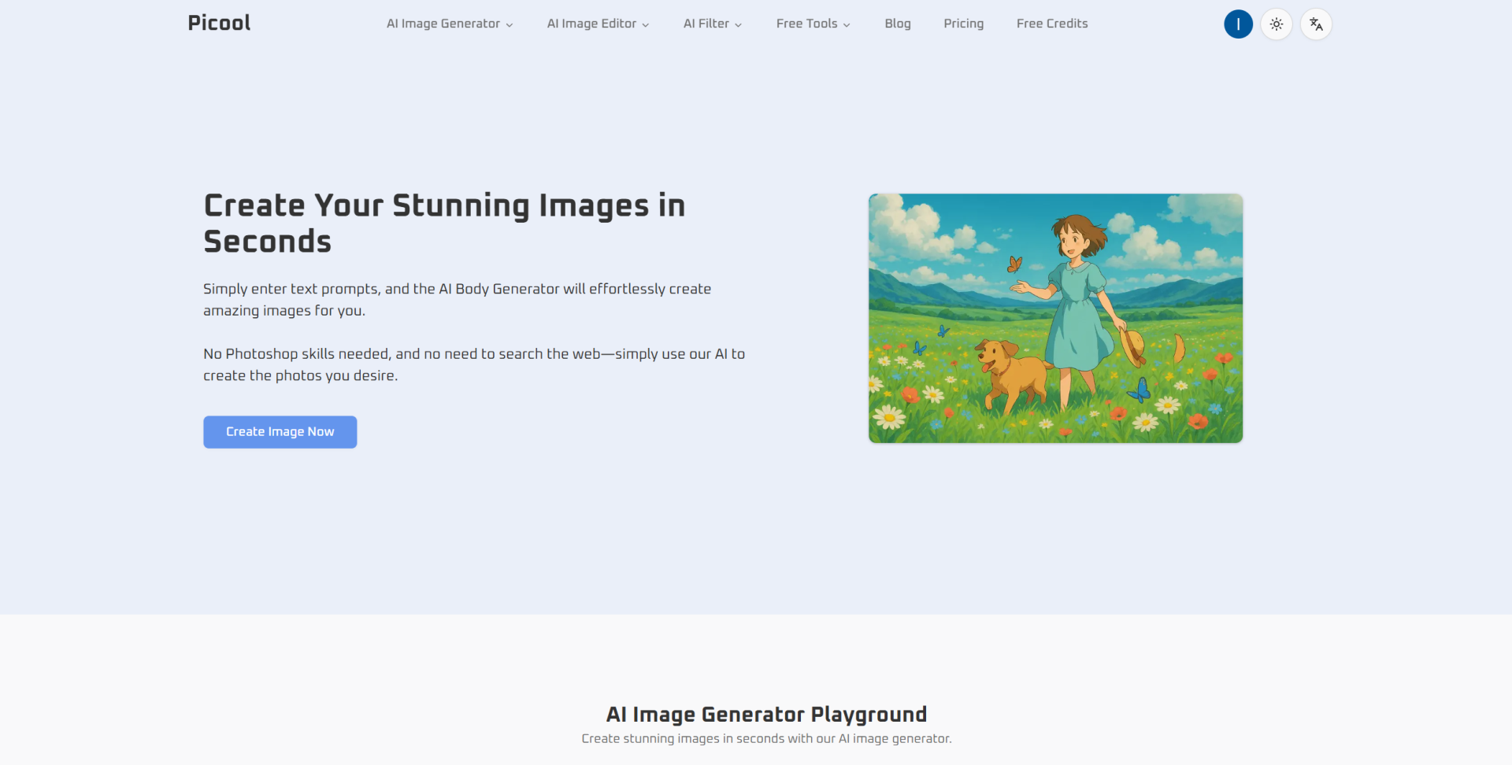Open the AI Image Generator menu
This screenshot has width=1512, height=765.
click(x=443, y=24)
